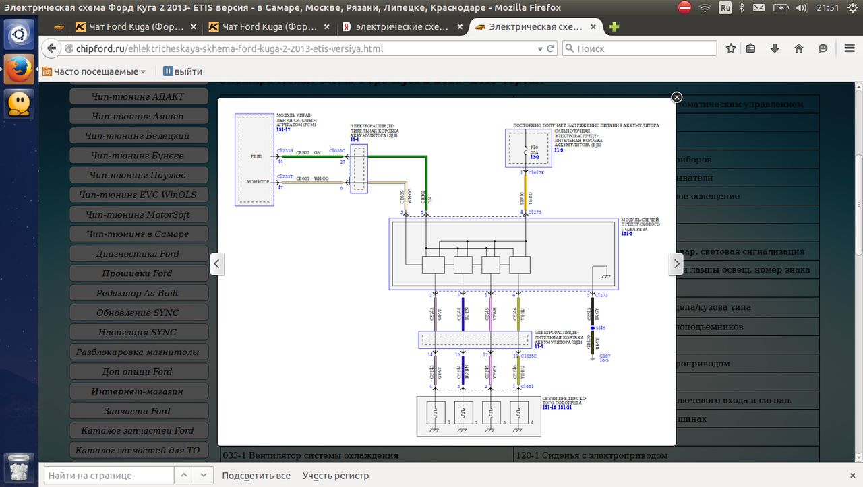
Task: Click the Firefox launcher icon in dock
Action: 19,69
